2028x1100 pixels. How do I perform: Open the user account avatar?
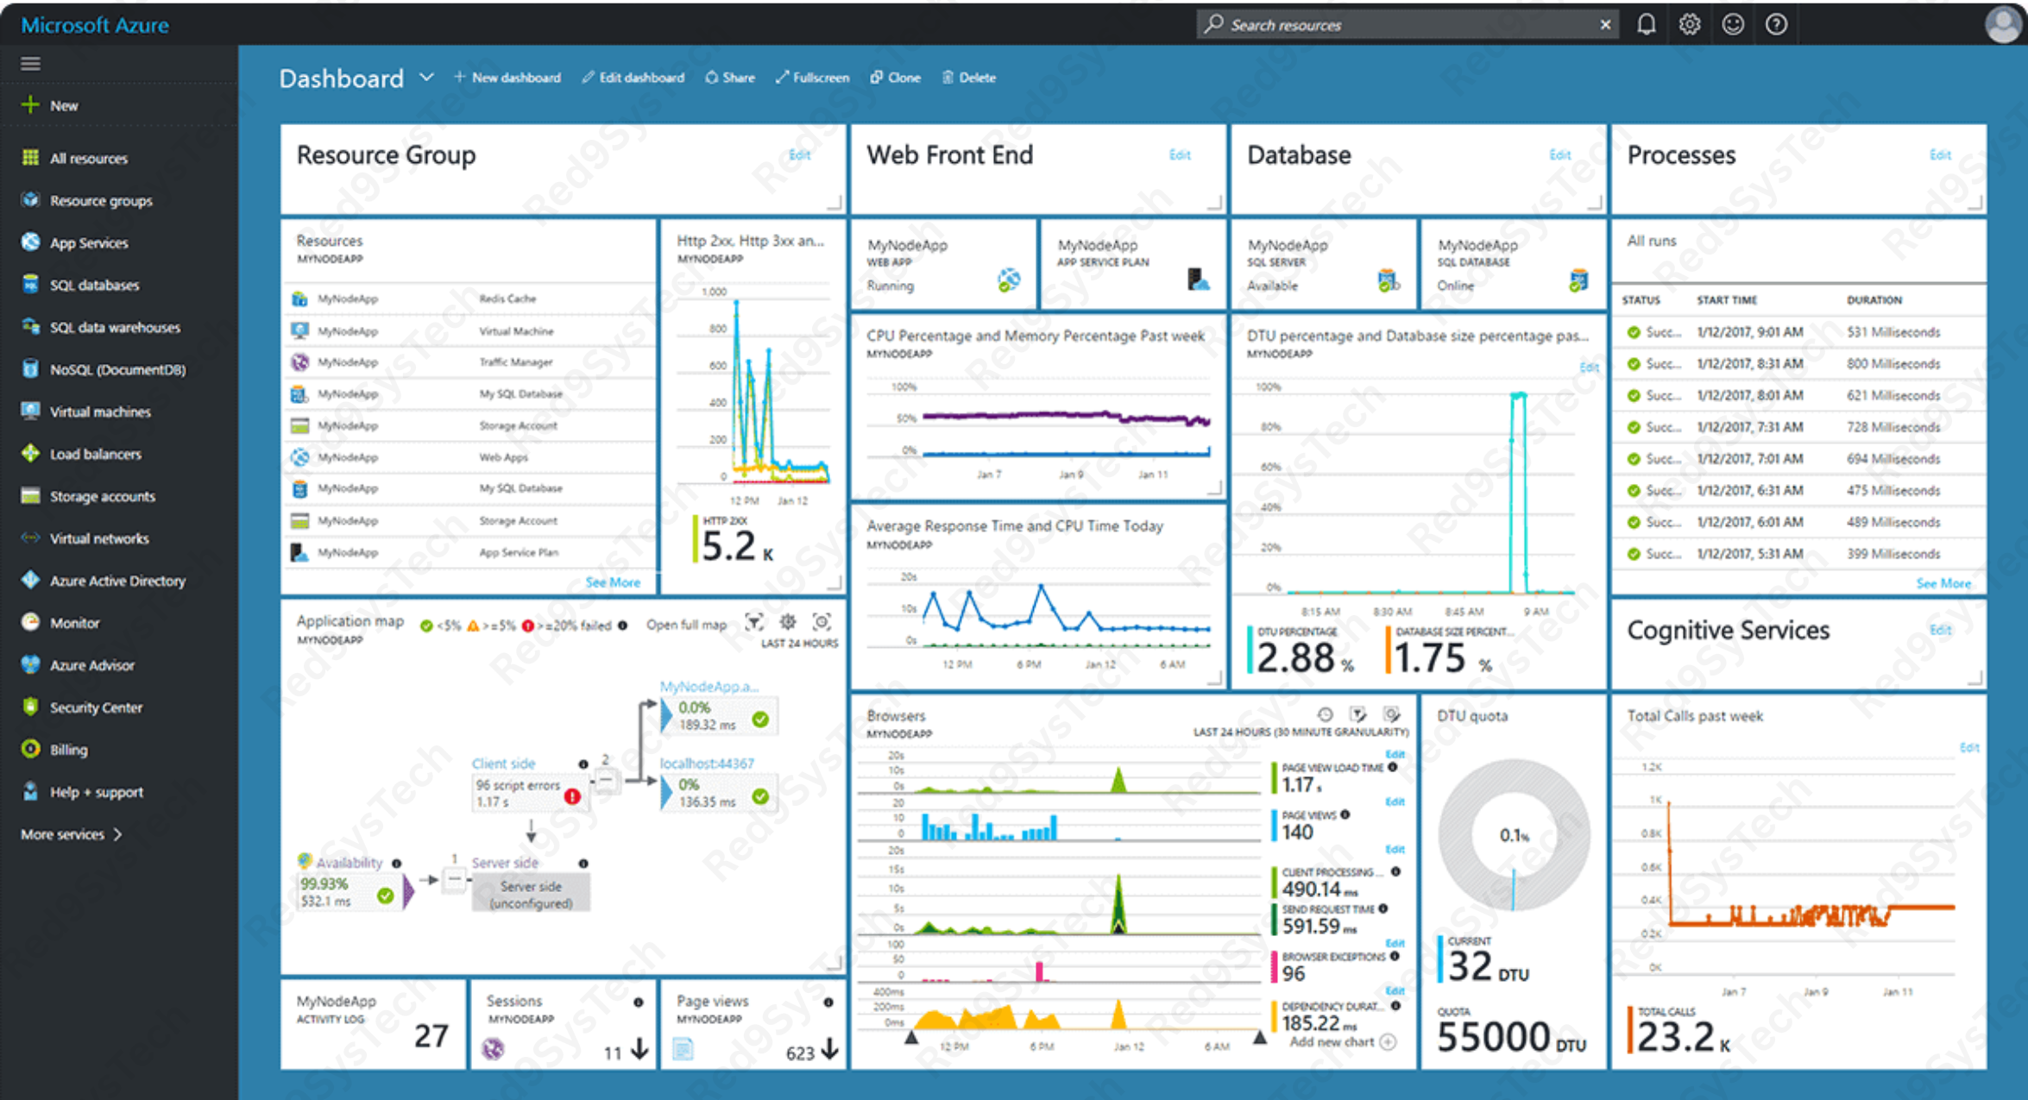click(x=2004, y=24)
